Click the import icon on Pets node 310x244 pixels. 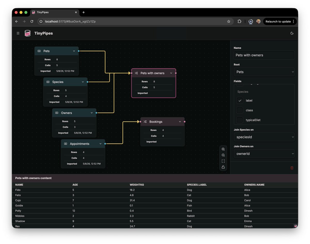tap(39, 51)
